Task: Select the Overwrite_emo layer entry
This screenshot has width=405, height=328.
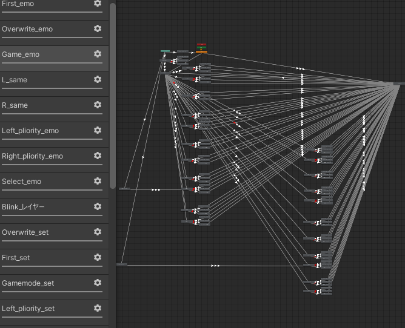Action: (x=54, y=33)
